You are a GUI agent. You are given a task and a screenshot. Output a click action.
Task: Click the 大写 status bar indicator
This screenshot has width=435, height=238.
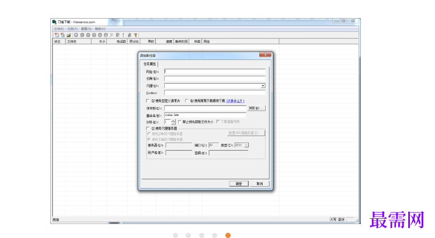coord(333,219)
